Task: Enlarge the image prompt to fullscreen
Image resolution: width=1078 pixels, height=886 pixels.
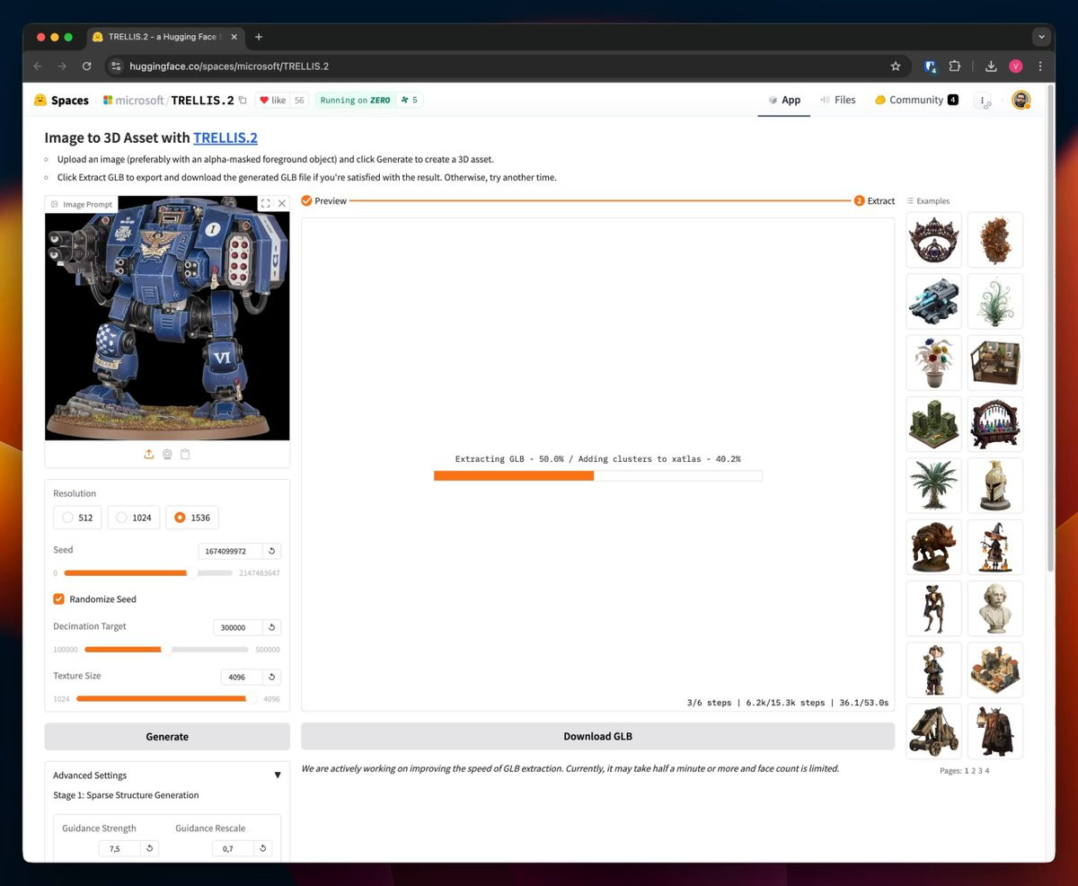Action: [266, 204]
